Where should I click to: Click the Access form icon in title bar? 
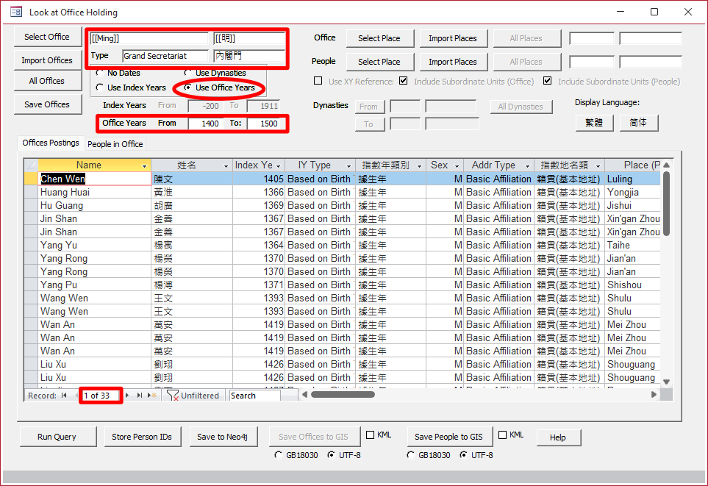(x=15, y=12)
